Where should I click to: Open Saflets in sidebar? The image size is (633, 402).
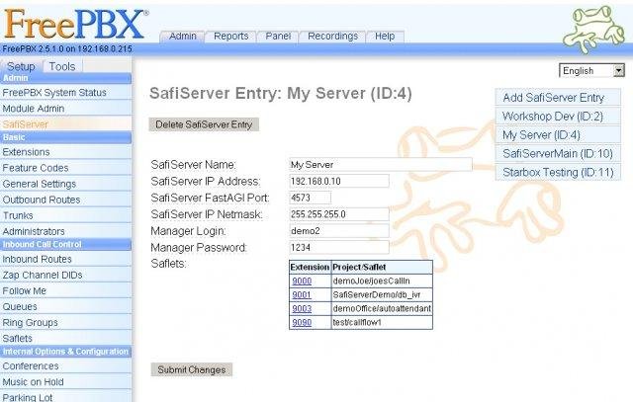(x=66, y=339)
